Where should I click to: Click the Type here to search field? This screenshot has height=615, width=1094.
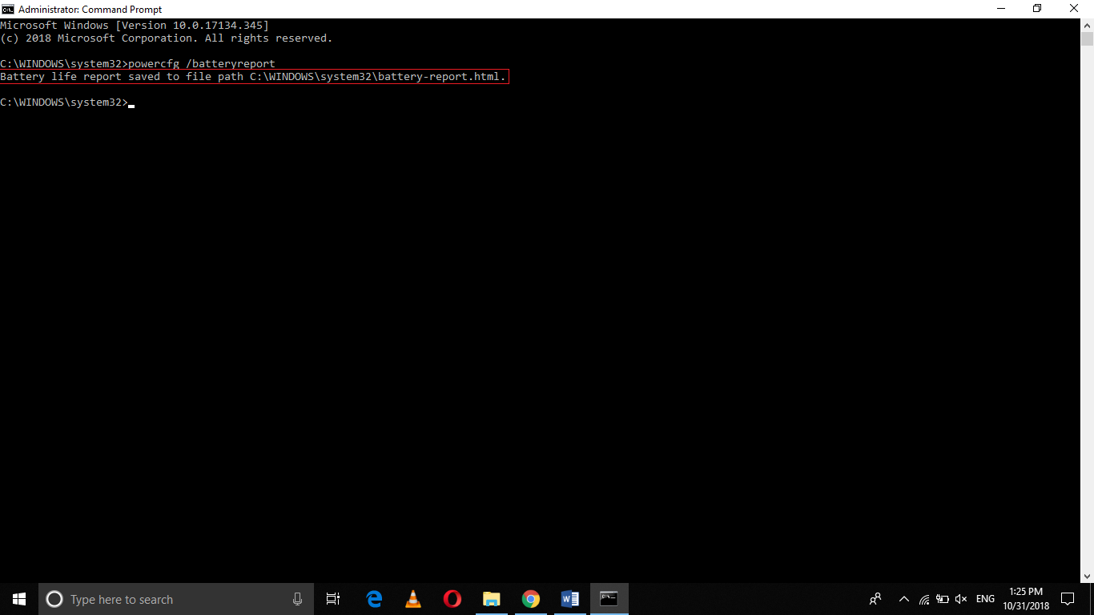click(160, 598)
